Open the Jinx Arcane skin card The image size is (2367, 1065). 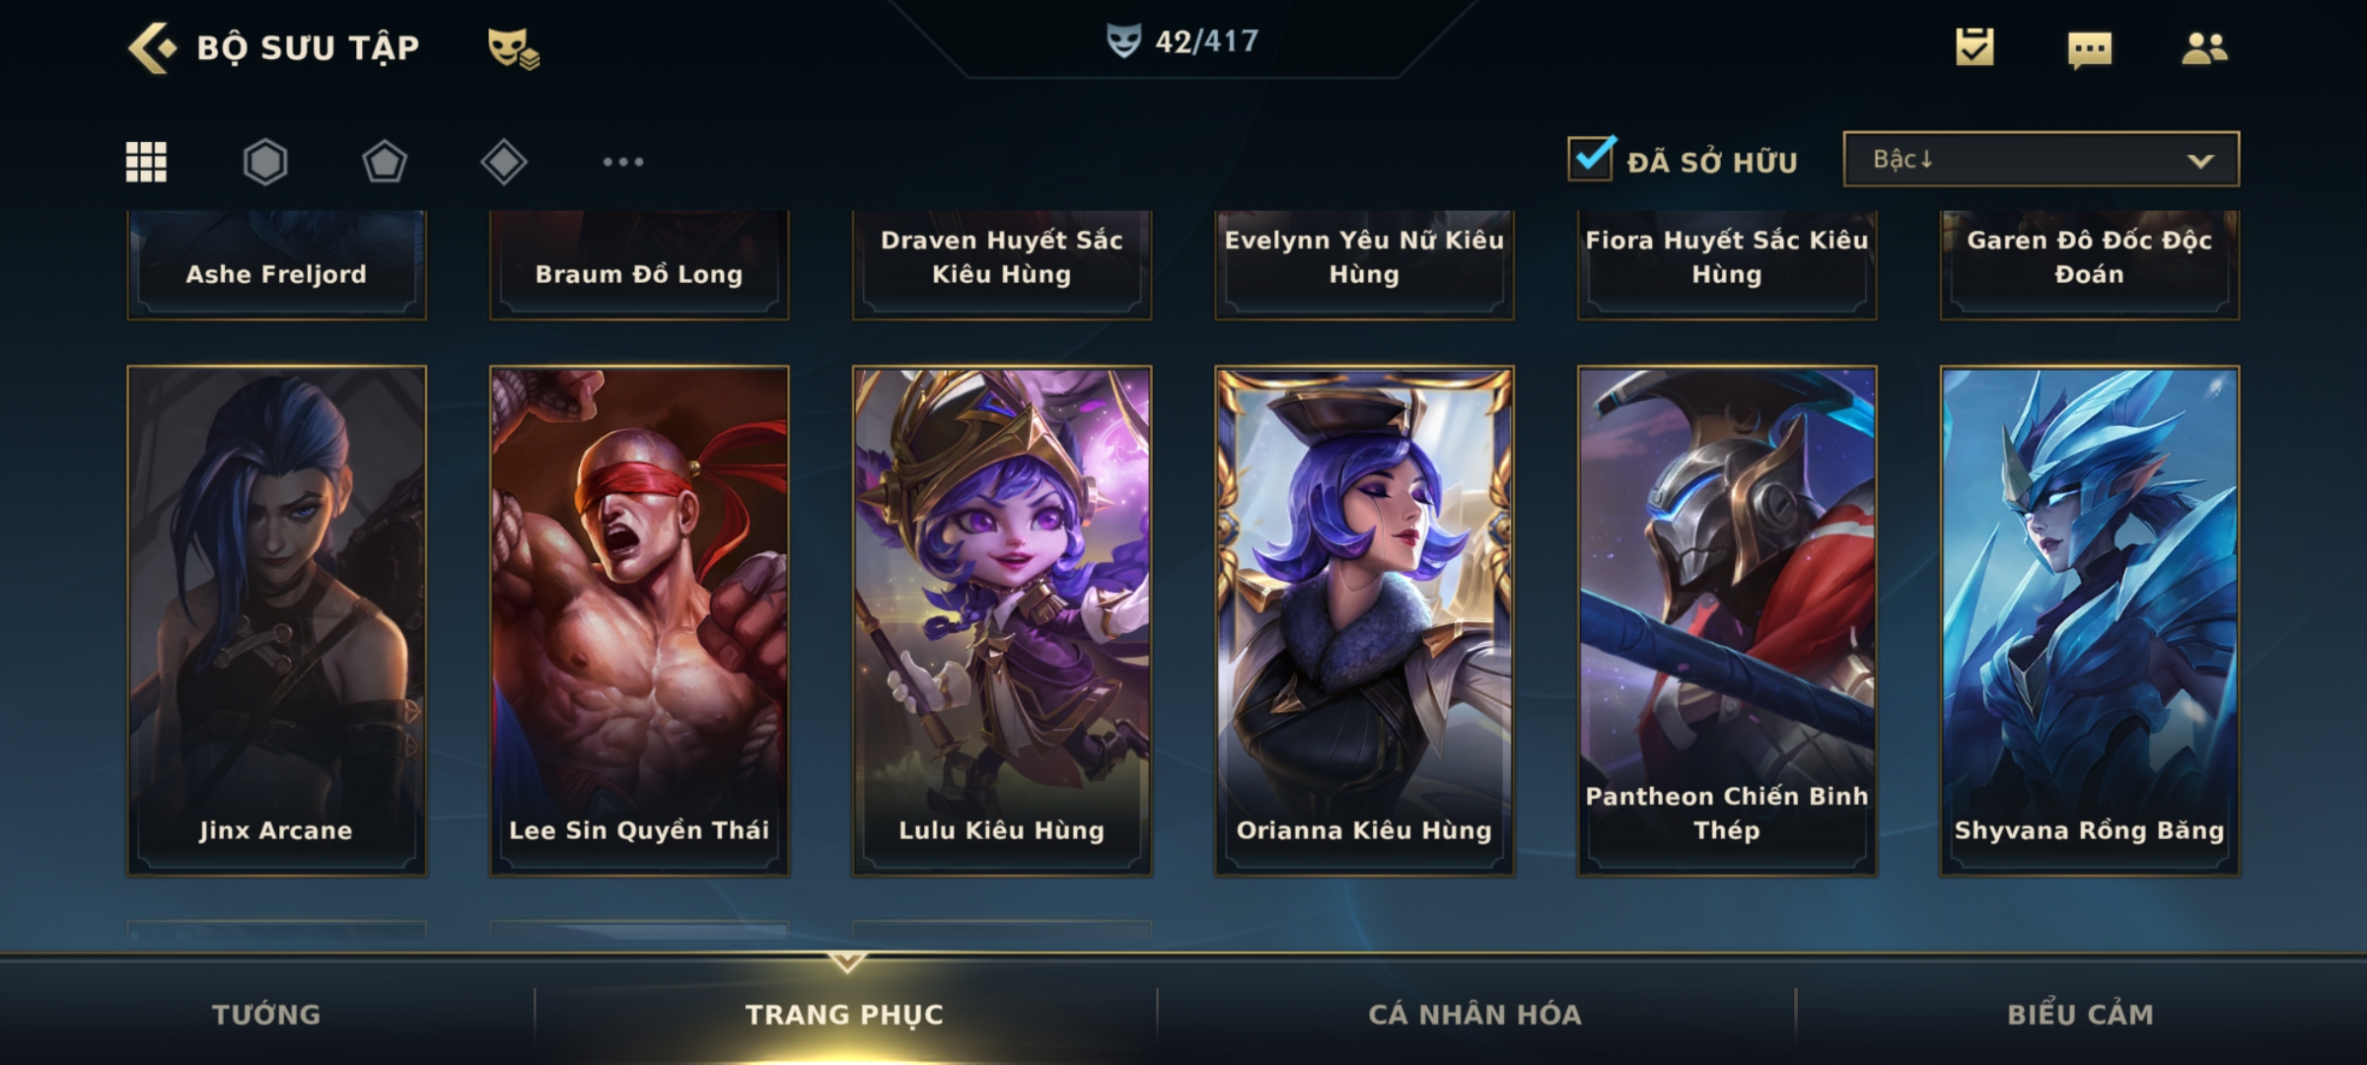[x=276, y=621]
